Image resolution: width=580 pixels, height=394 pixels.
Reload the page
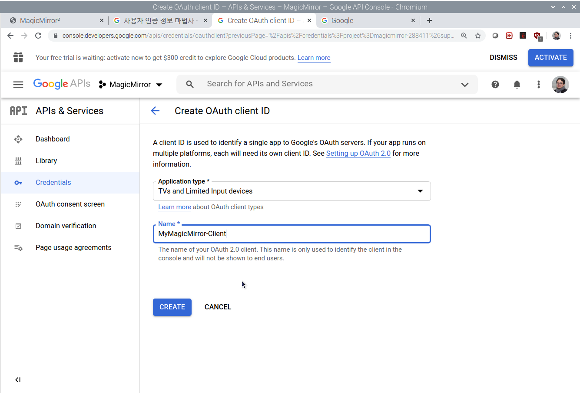pyautogui.click(x=38, y=36)
